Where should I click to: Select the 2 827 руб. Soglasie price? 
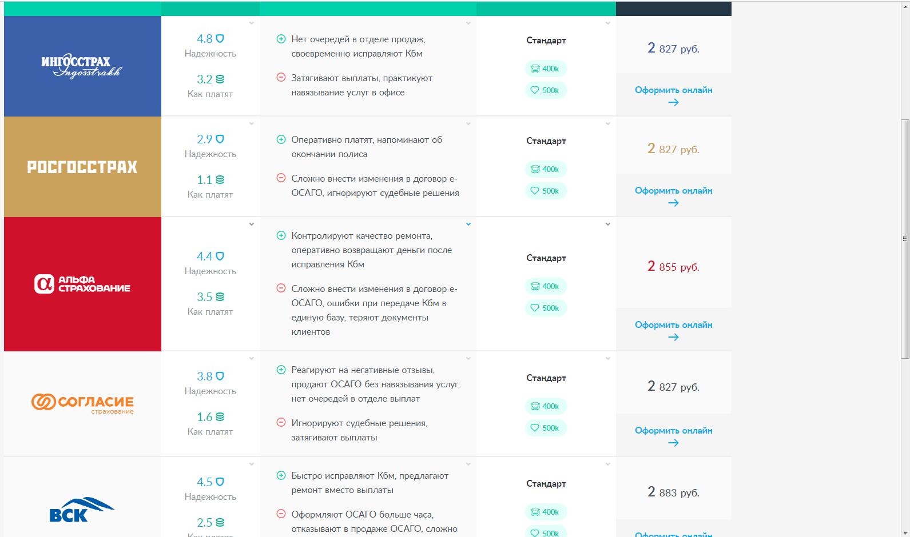tap(674, 387)
